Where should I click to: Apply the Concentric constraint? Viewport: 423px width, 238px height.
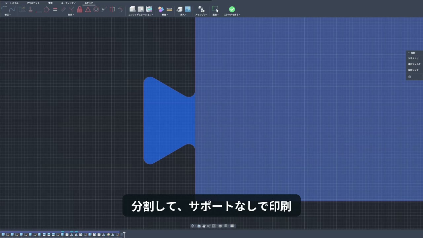point(96,9)
